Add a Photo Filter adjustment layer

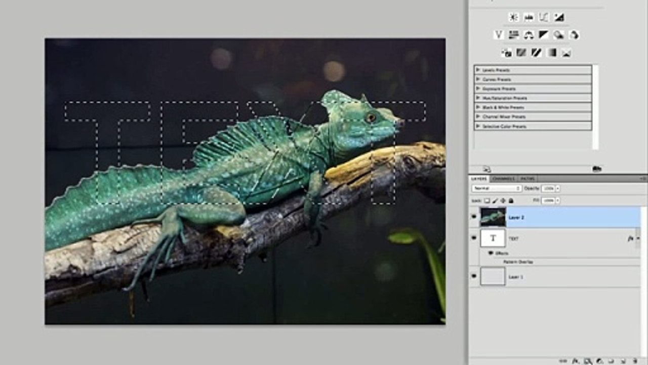(x=559, y=35)
